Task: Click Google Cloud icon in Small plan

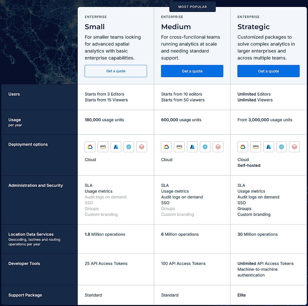Action: 90,147
